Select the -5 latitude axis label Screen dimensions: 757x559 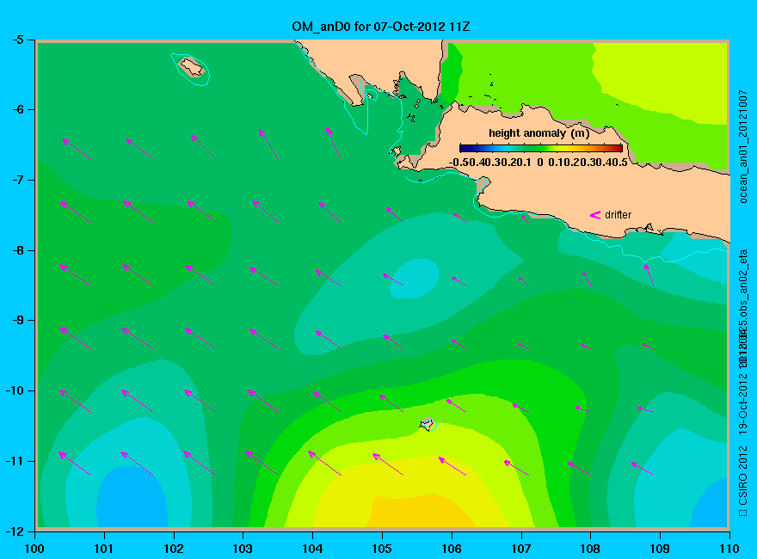[18, 40]
